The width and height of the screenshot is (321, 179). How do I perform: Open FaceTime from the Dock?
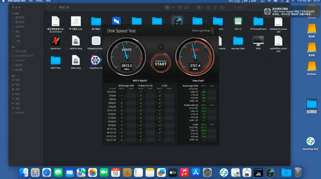click(x=104, y=173)
